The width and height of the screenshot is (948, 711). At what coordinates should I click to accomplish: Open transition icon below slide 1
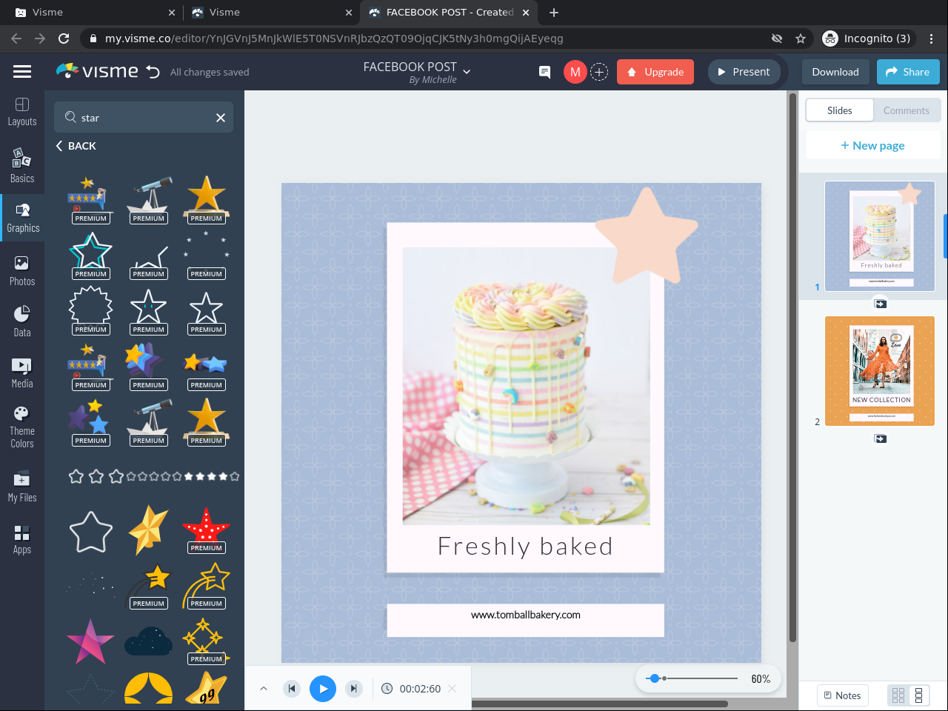click(x=880, y=304)
